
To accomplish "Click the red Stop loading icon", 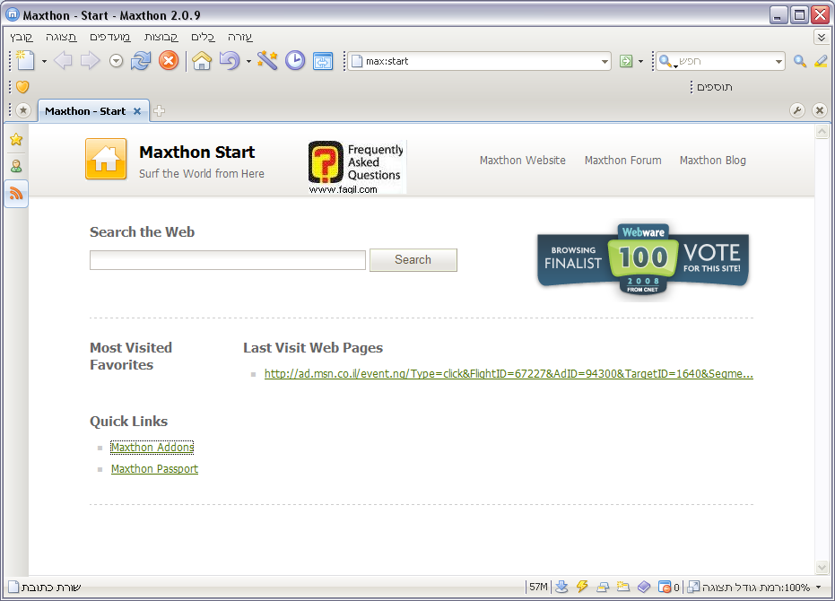I will [169, 61].
